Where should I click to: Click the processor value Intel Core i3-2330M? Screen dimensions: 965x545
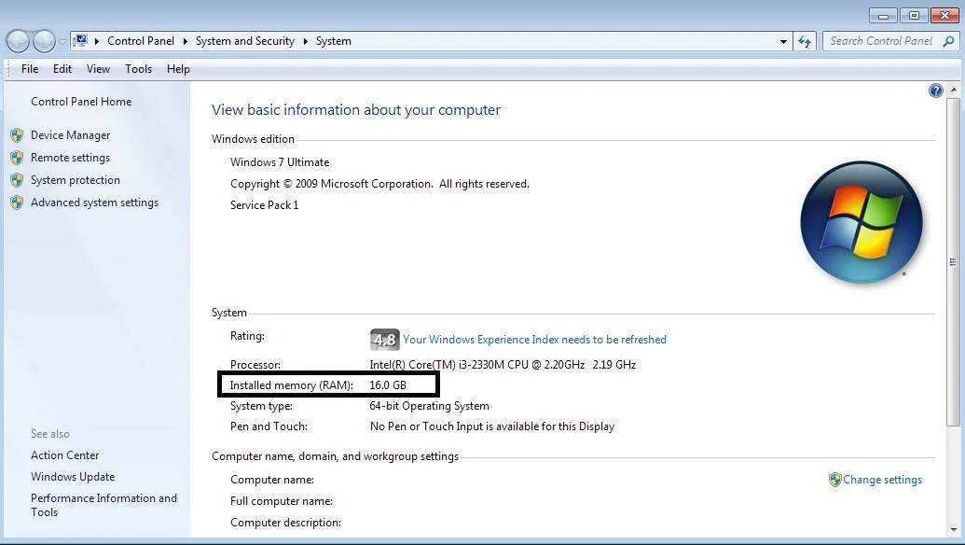pos(503,365)
